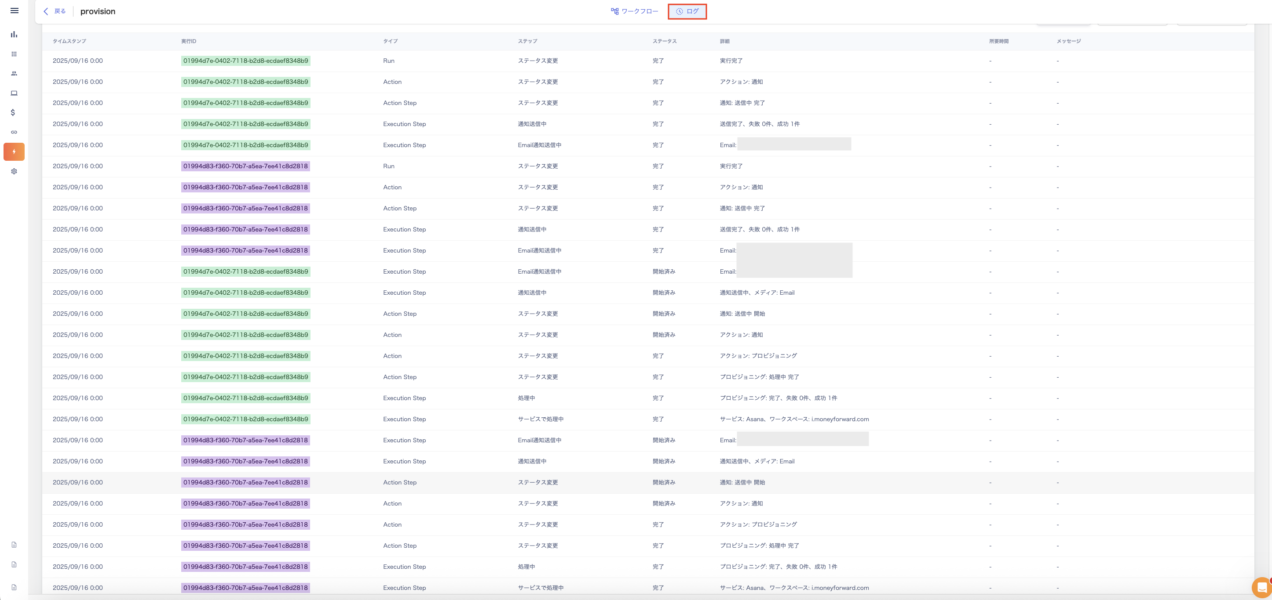
Task: Click the apps grid sidebar icon
Action: coord(14,54)
